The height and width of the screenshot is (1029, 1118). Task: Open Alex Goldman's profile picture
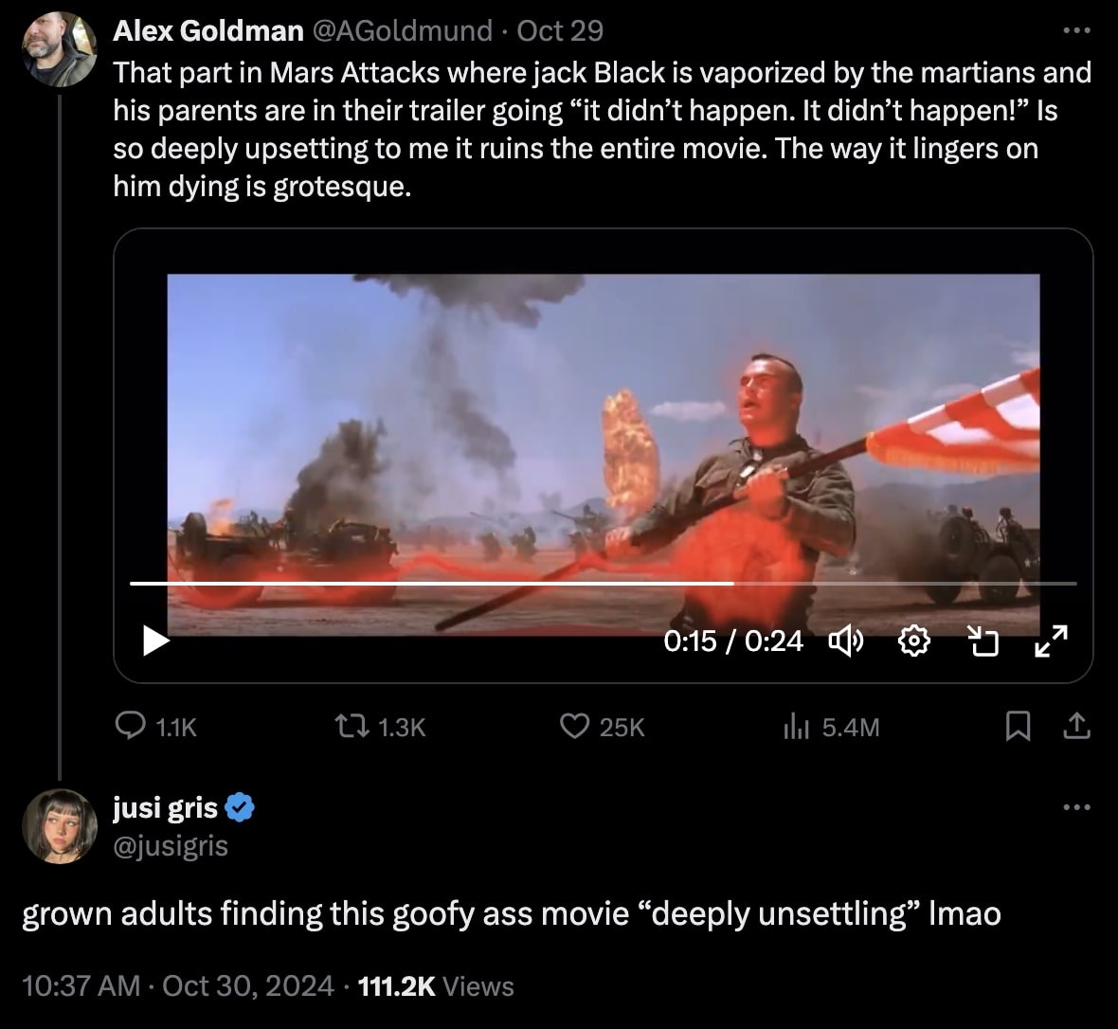(60, 48)
